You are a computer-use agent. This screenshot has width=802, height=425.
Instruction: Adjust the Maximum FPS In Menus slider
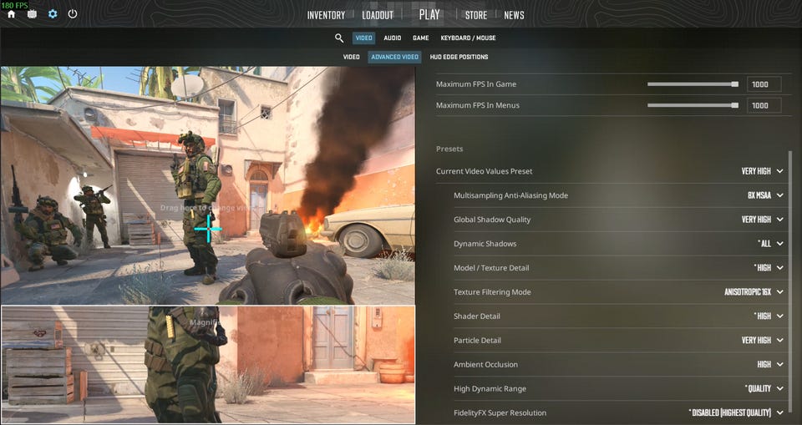(693, 105)
